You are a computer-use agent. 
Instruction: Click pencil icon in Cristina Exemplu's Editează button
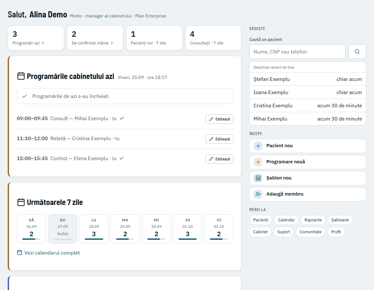pyautogui.click(x=211, y=139)
